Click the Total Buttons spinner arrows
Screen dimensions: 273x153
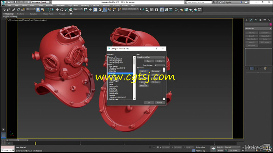tap(164, 65)
